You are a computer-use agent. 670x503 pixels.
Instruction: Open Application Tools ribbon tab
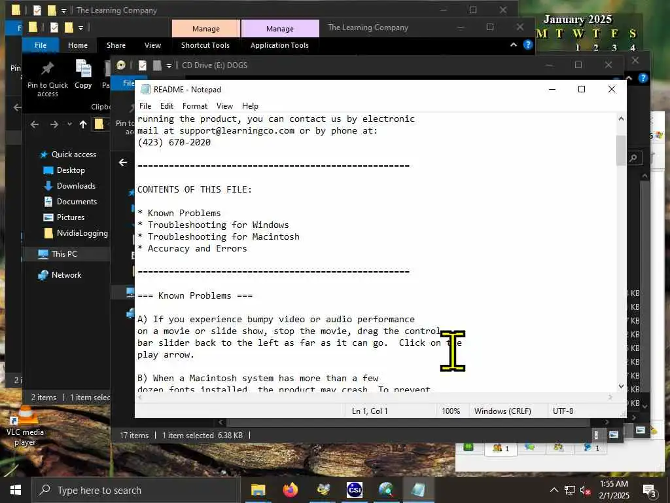[x=279, y=45]
